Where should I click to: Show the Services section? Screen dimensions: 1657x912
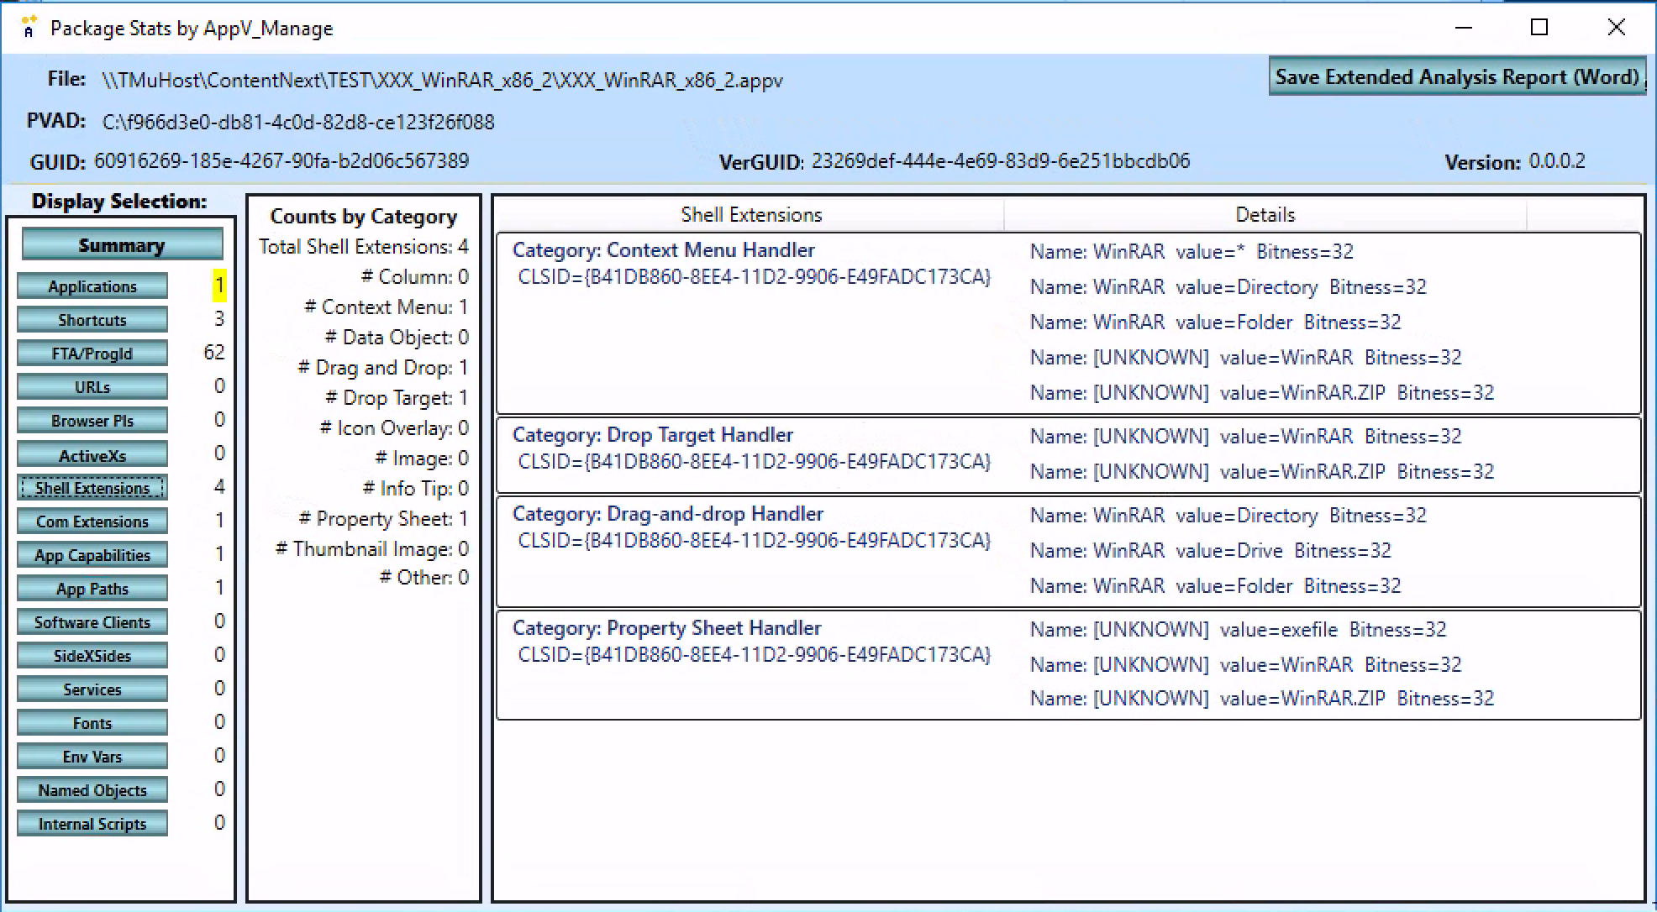[x=92, y=689]
